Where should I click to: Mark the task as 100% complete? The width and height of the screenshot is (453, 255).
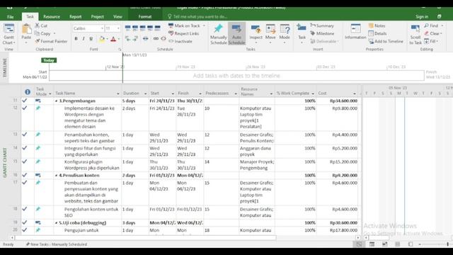click(x=157, y=28)
